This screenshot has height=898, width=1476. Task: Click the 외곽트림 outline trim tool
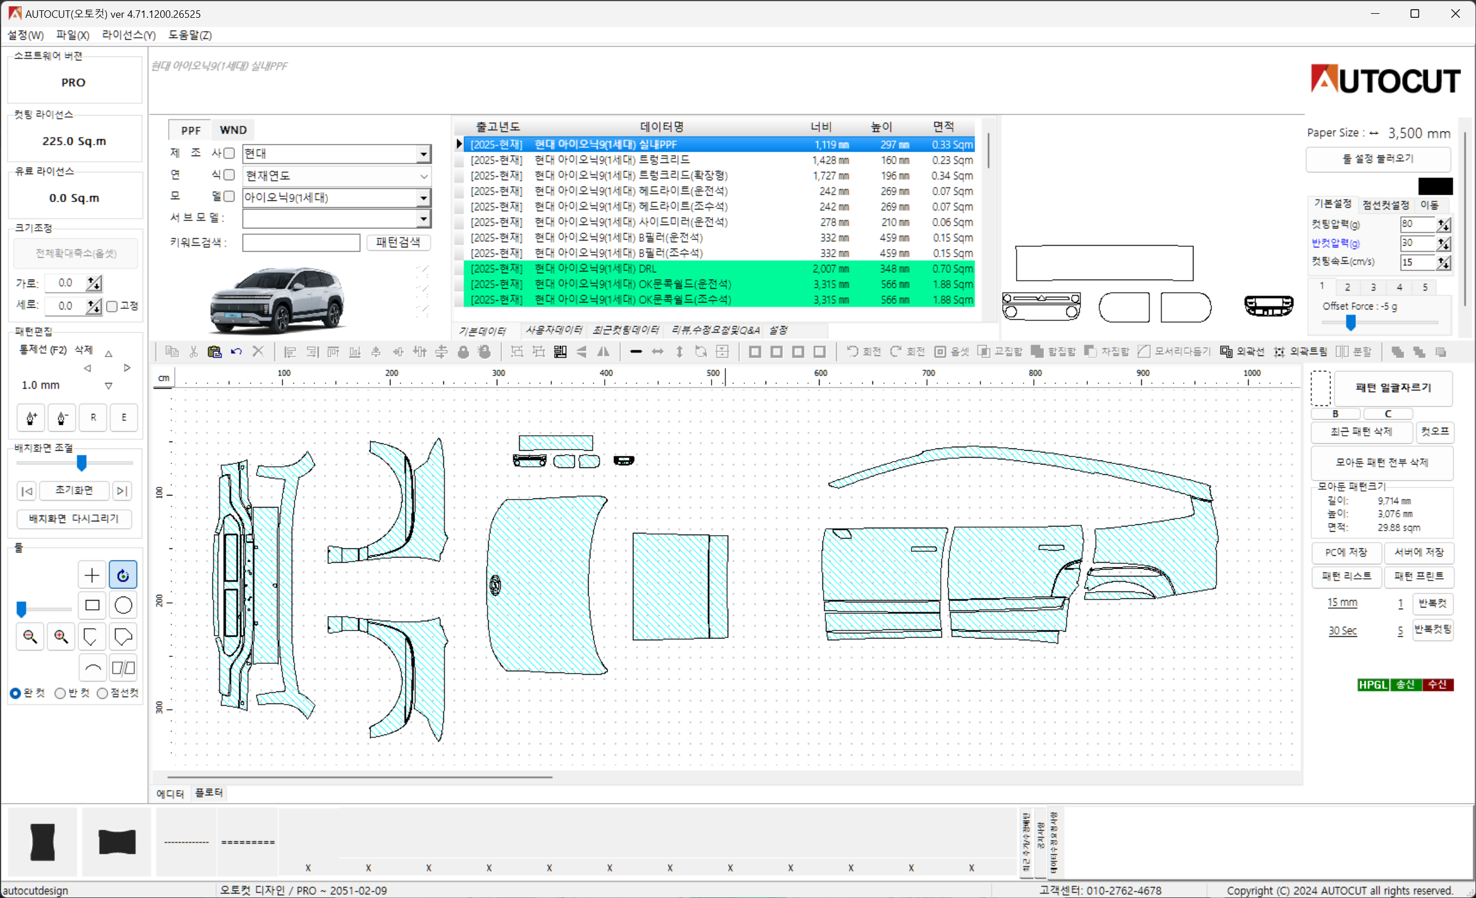(x=1300, y=351)
